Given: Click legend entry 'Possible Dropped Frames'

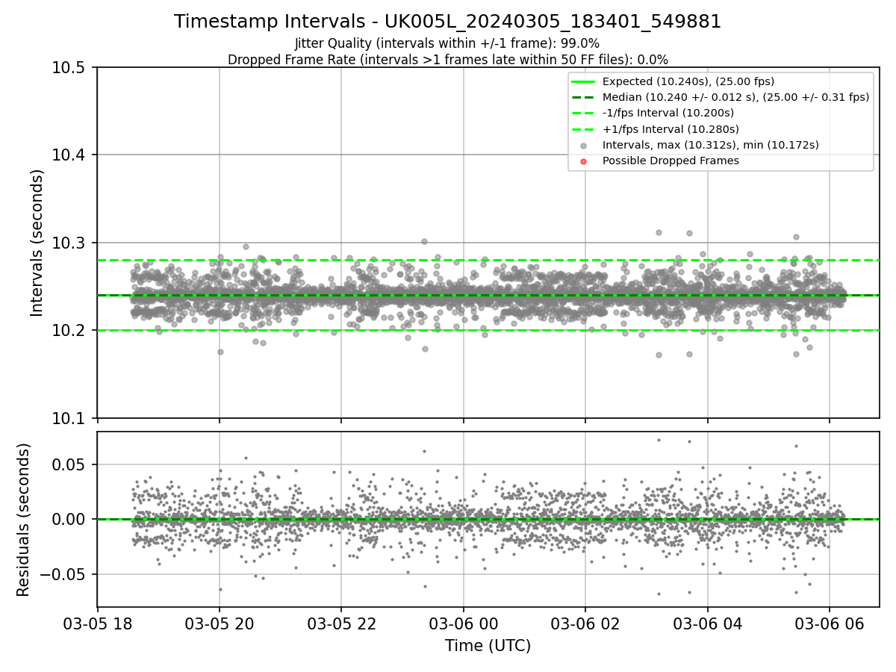Looking at the screenshot, I should 671,161.
